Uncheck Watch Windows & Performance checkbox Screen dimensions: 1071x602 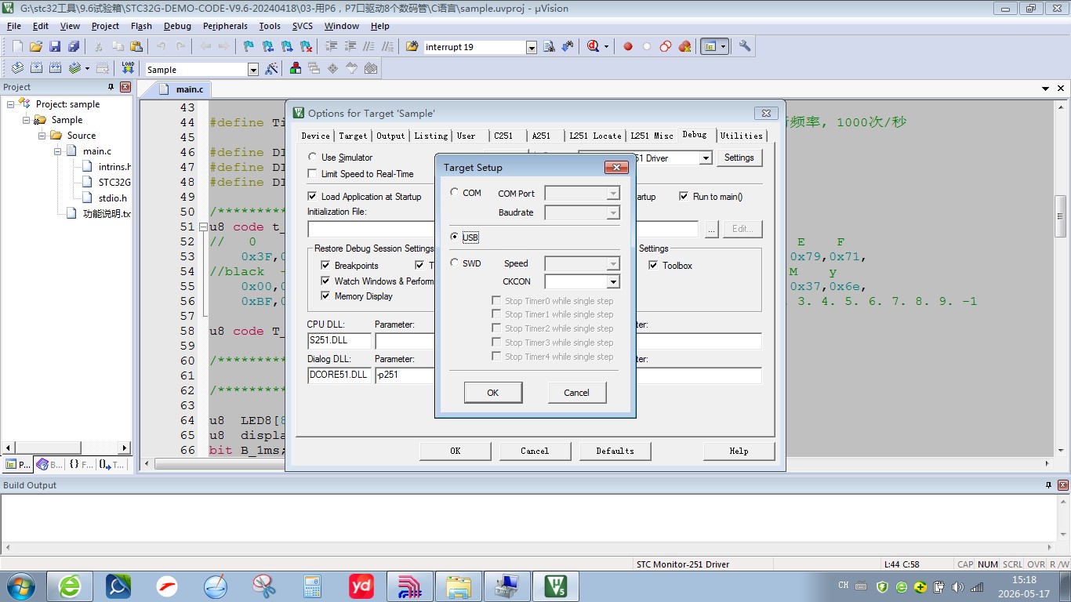[x=326, y=281]
